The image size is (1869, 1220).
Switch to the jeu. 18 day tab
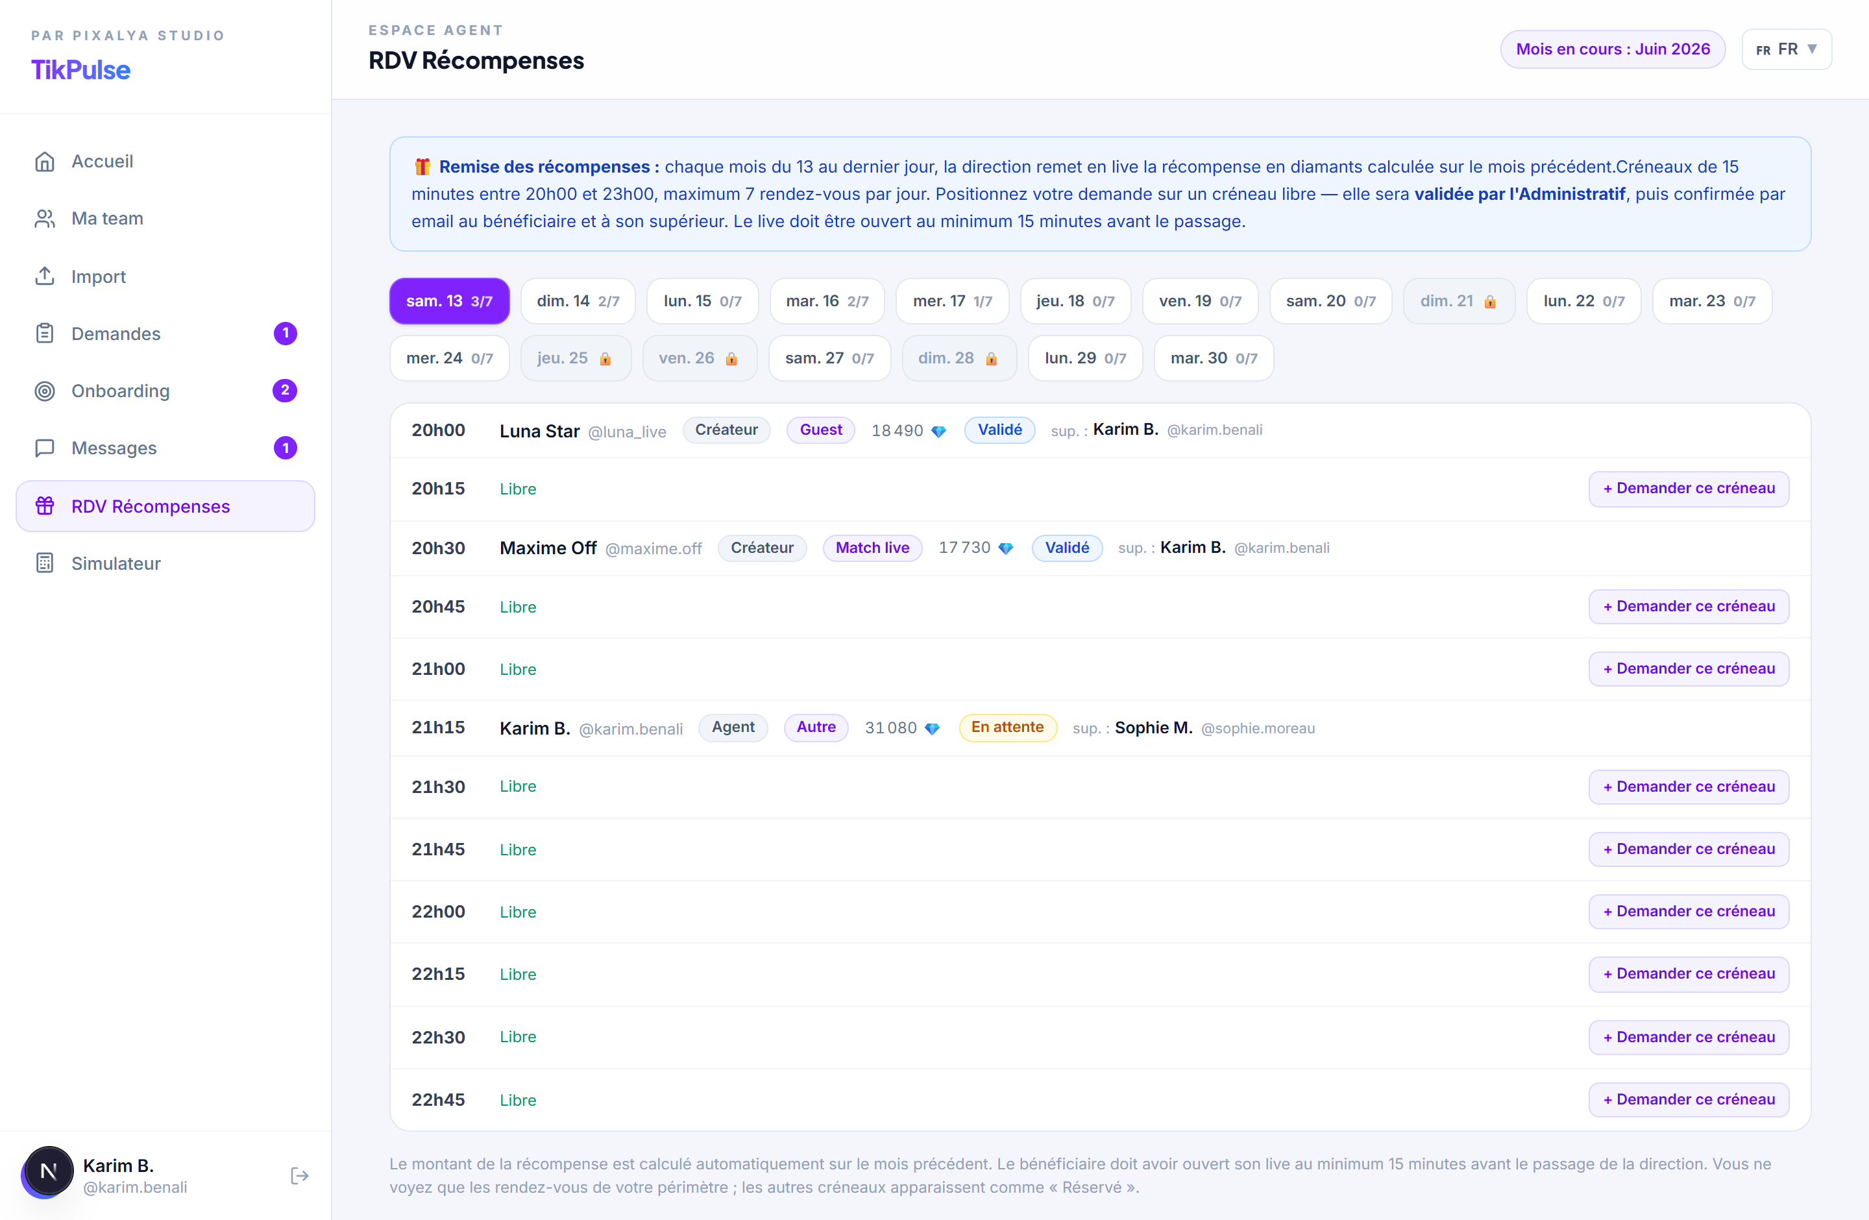(1075, 302)
